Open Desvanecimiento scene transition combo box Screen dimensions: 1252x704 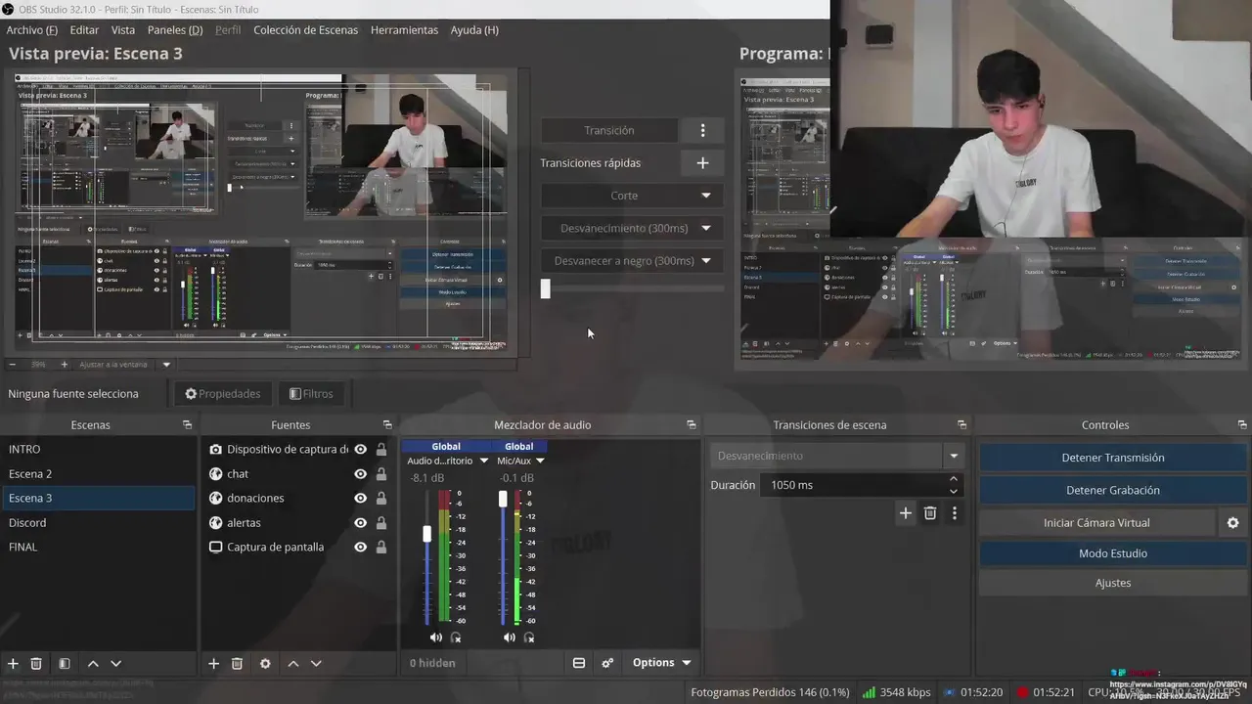[836, 456]
